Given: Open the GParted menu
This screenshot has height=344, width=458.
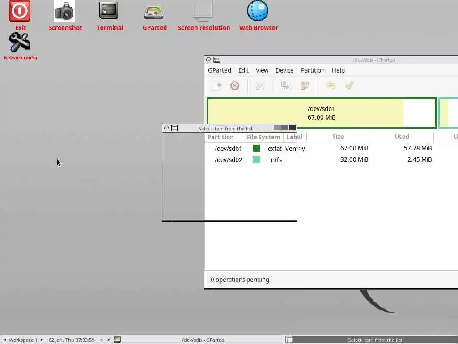Looking at the screenshot, I should coord(219,70).
